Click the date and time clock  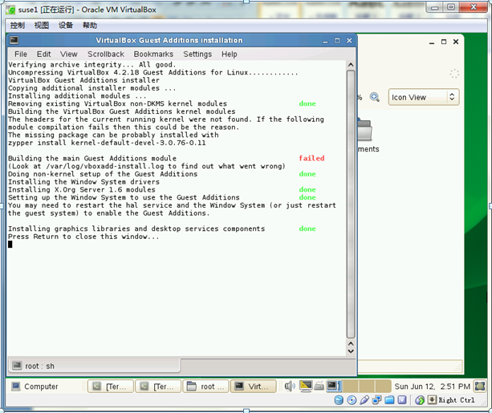[432, 387]
